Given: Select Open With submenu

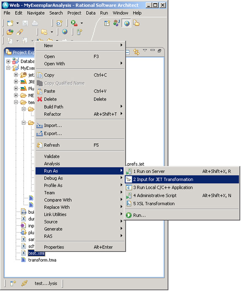Looking at the screenshot, I should point(80,63).
